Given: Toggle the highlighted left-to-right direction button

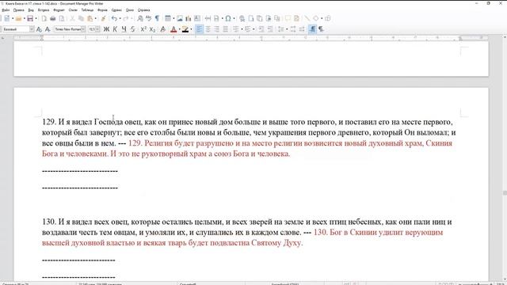Looking at the screenshot, I should click(x=312, y=29).
